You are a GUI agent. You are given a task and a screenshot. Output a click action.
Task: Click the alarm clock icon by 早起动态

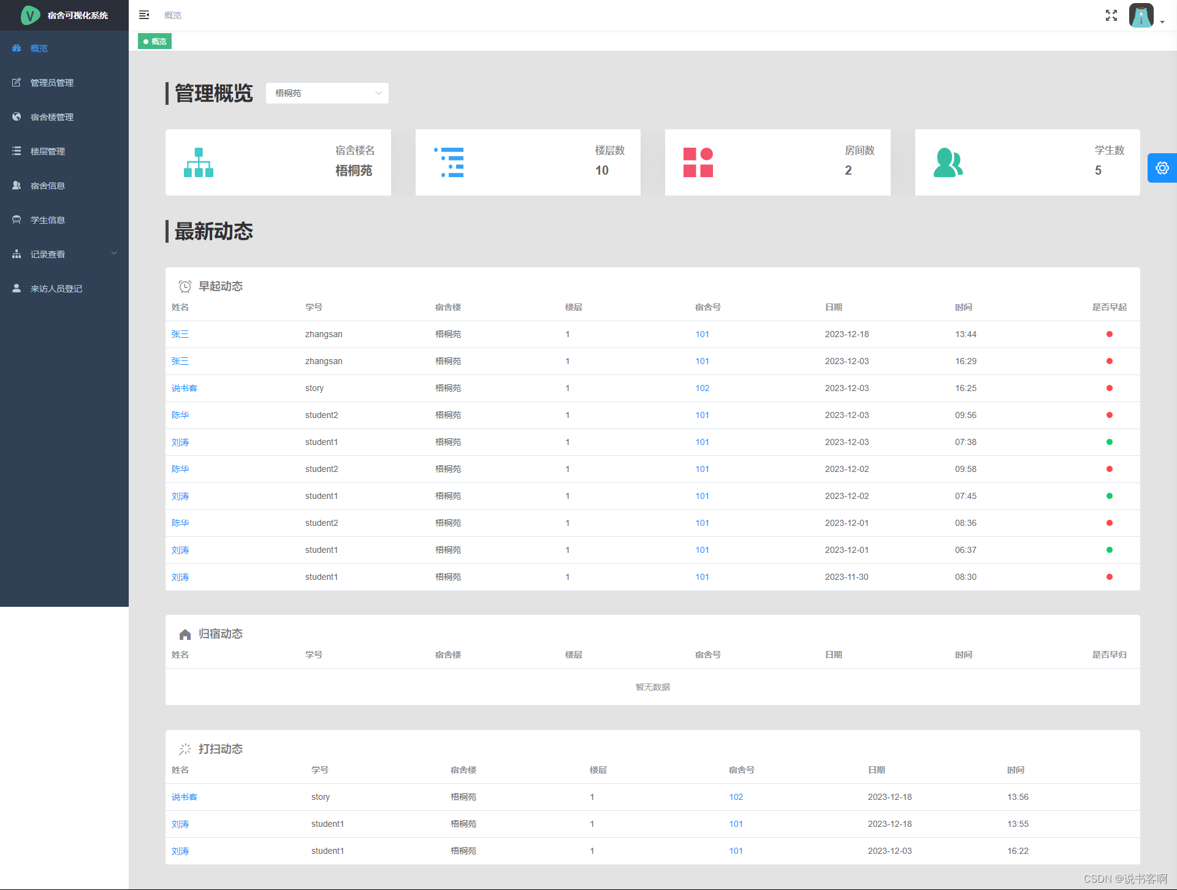pos(185,286)
